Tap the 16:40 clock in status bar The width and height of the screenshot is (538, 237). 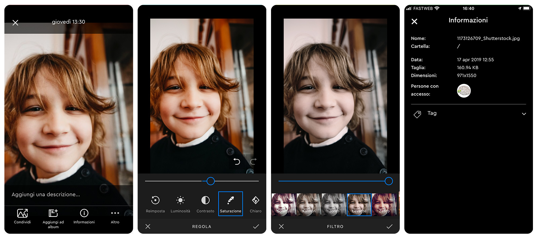point(468,8)
